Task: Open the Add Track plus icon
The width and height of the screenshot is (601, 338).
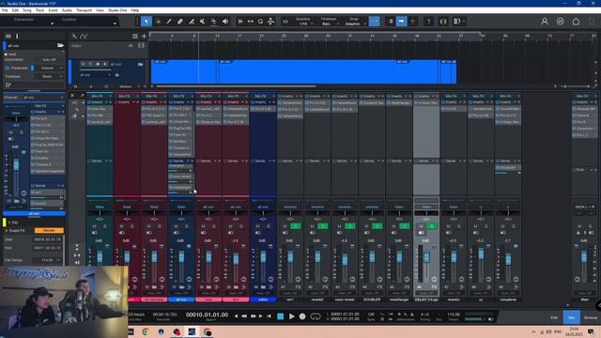Action: pos(144,36)
